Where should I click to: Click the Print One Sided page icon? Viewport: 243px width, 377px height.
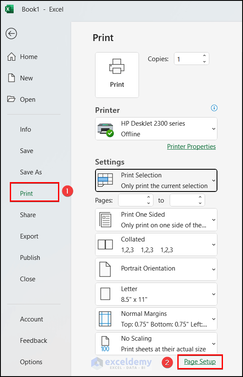click(105, 220)
